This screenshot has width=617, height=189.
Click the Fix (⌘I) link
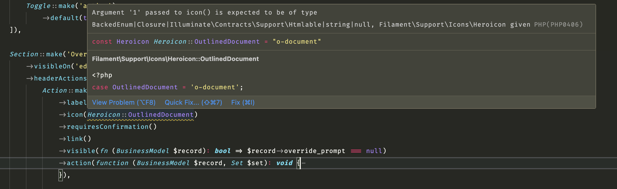tap(243, 102)
